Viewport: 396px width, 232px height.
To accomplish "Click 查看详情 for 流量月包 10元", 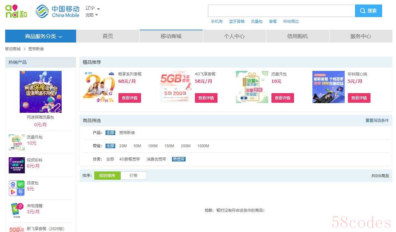I will point(283,98).
